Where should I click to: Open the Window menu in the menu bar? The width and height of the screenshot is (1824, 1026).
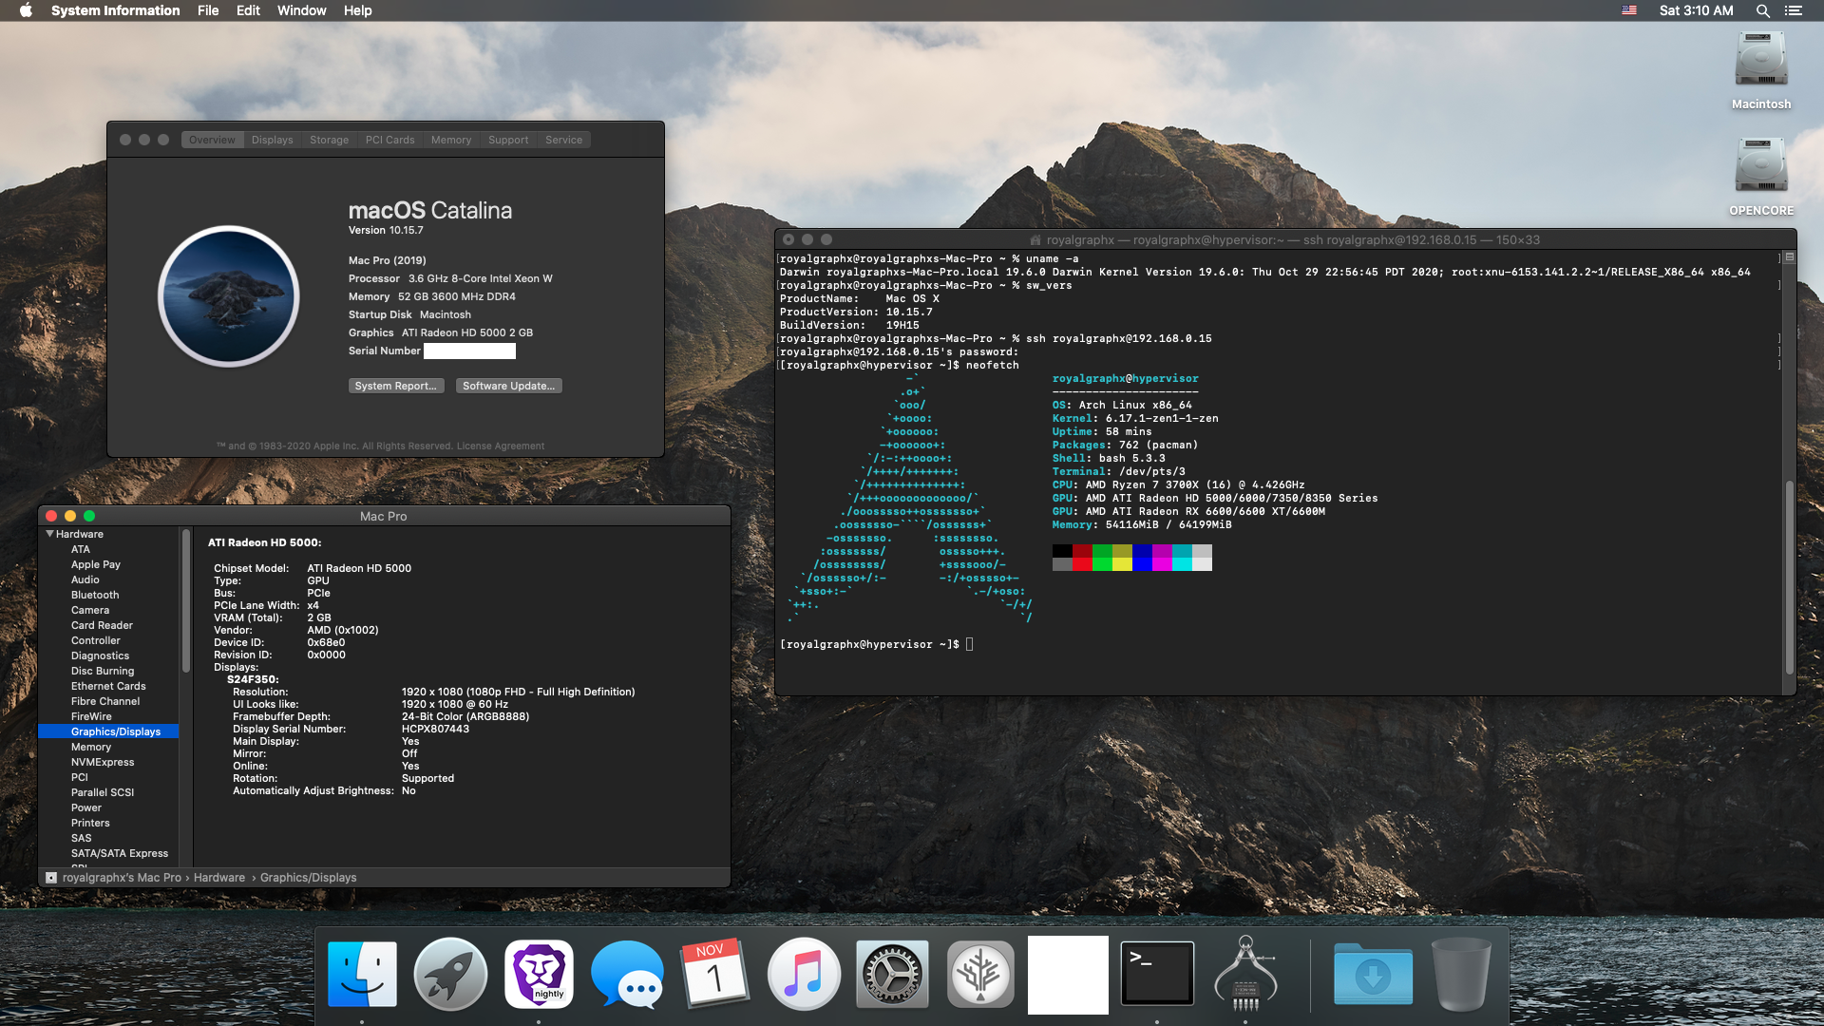301,10
